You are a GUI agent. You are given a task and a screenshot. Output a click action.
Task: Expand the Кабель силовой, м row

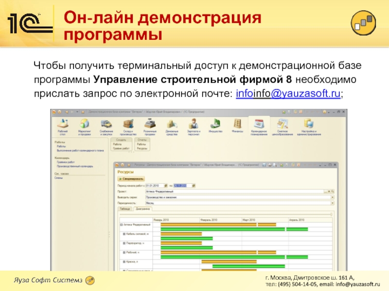[x=124, y=234]
